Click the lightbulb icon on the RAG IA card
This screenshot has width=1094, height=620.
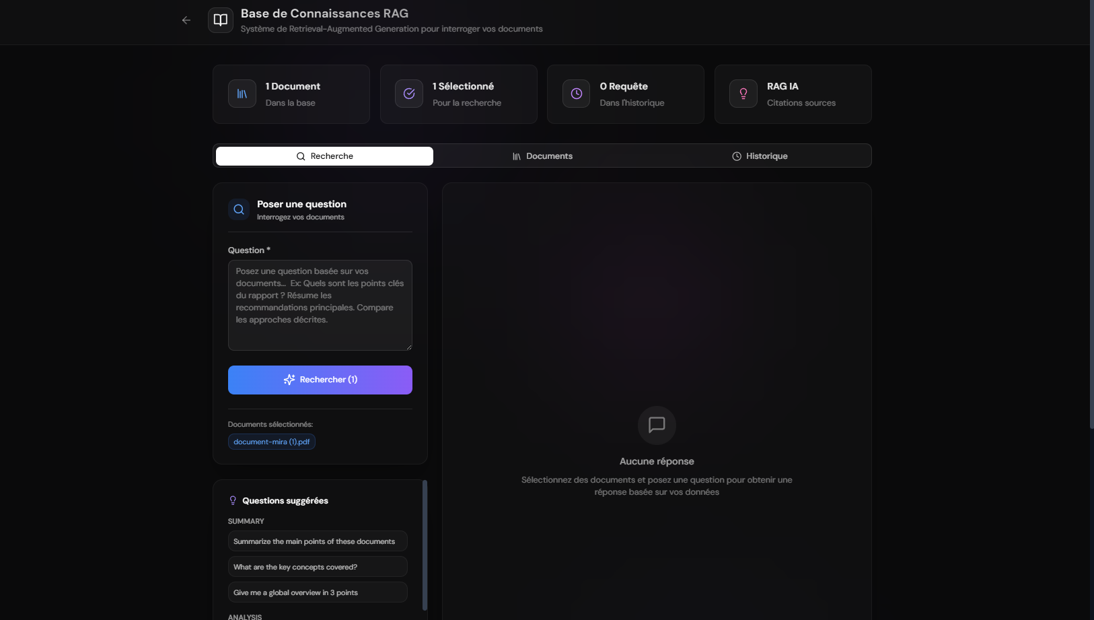743,94
